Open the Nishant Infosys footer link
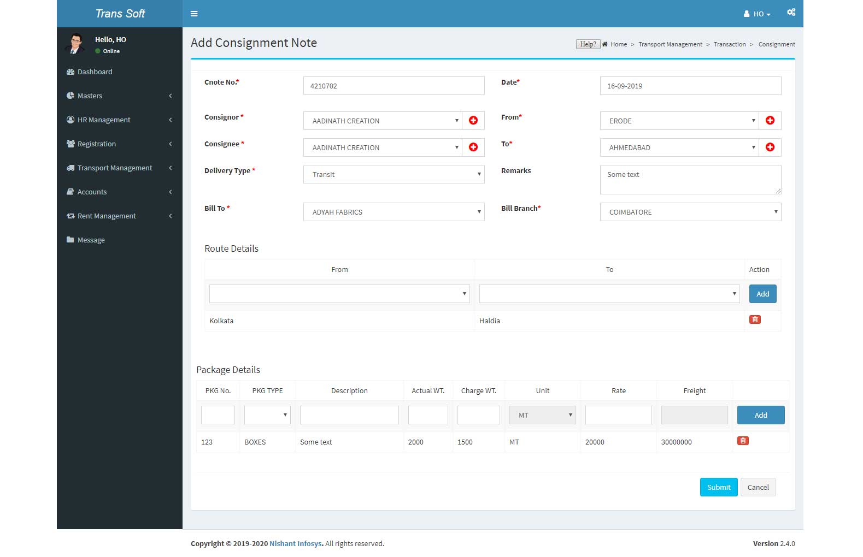Screen dimensions: 863x557 [x=296, y=544]
